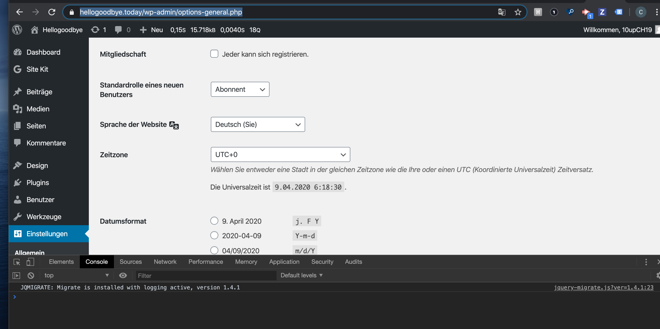
Task: Open the Abonnent role dropdown
Action: point(240,89)
